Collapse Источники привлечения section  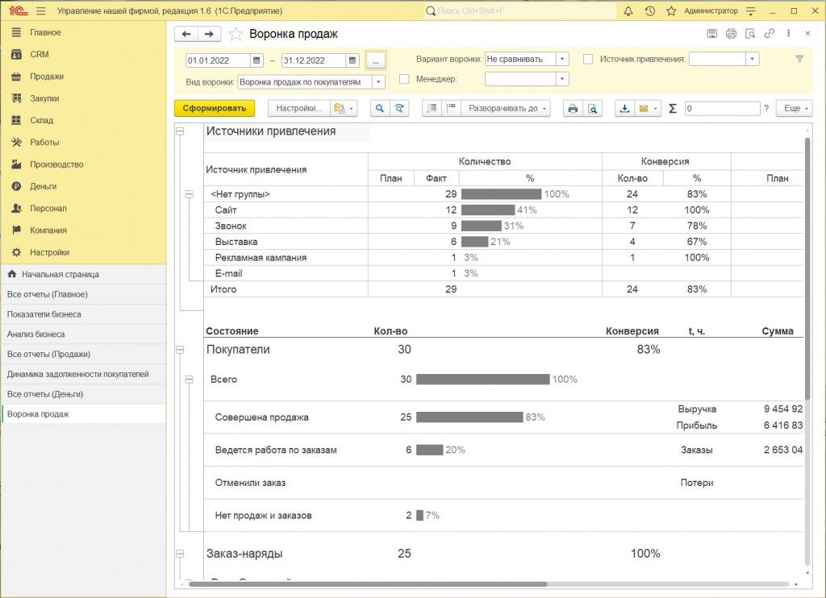tap(180, 131)
